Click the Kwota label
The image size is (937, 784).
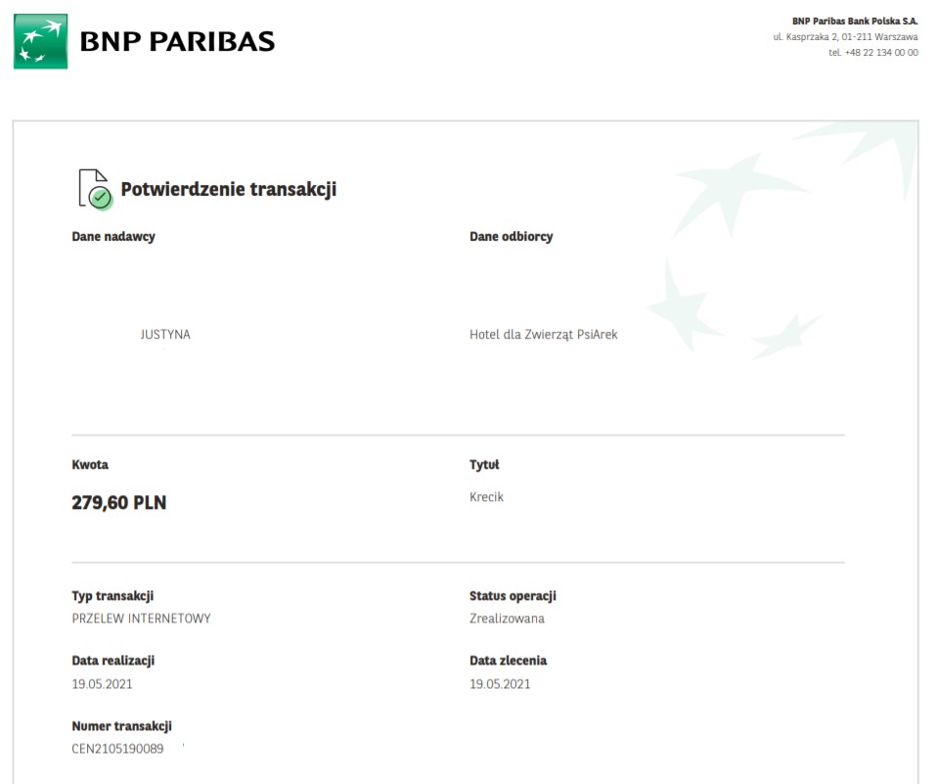pos(90,465)
